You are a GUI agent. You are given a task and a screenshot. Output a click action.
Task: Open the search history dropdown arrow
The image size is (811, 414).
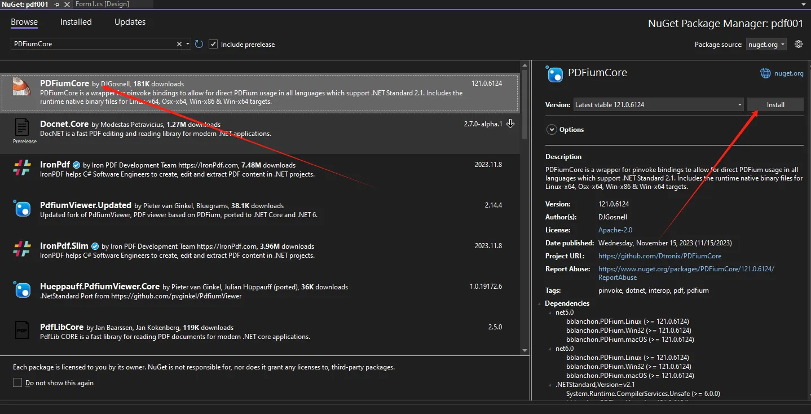(x=187, y=44)
